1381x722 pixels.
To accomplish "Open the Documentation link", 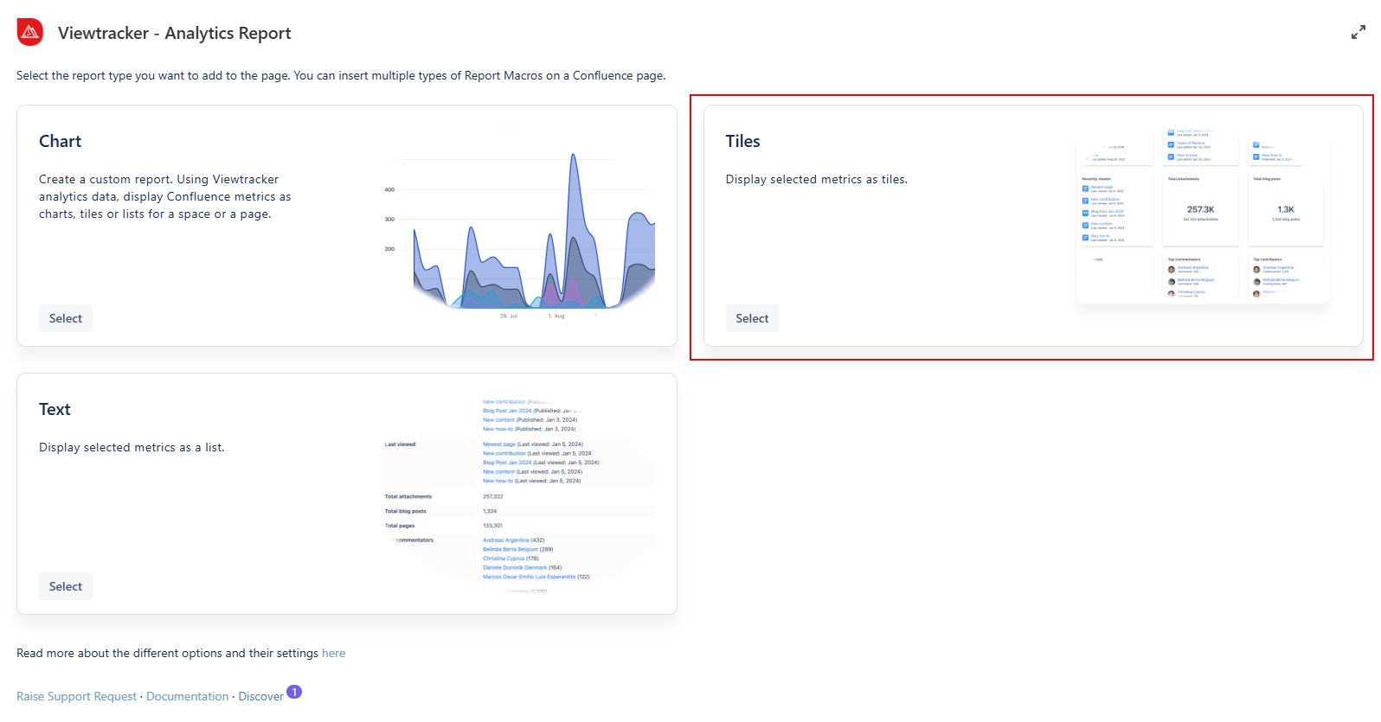I will pos(187,697).
